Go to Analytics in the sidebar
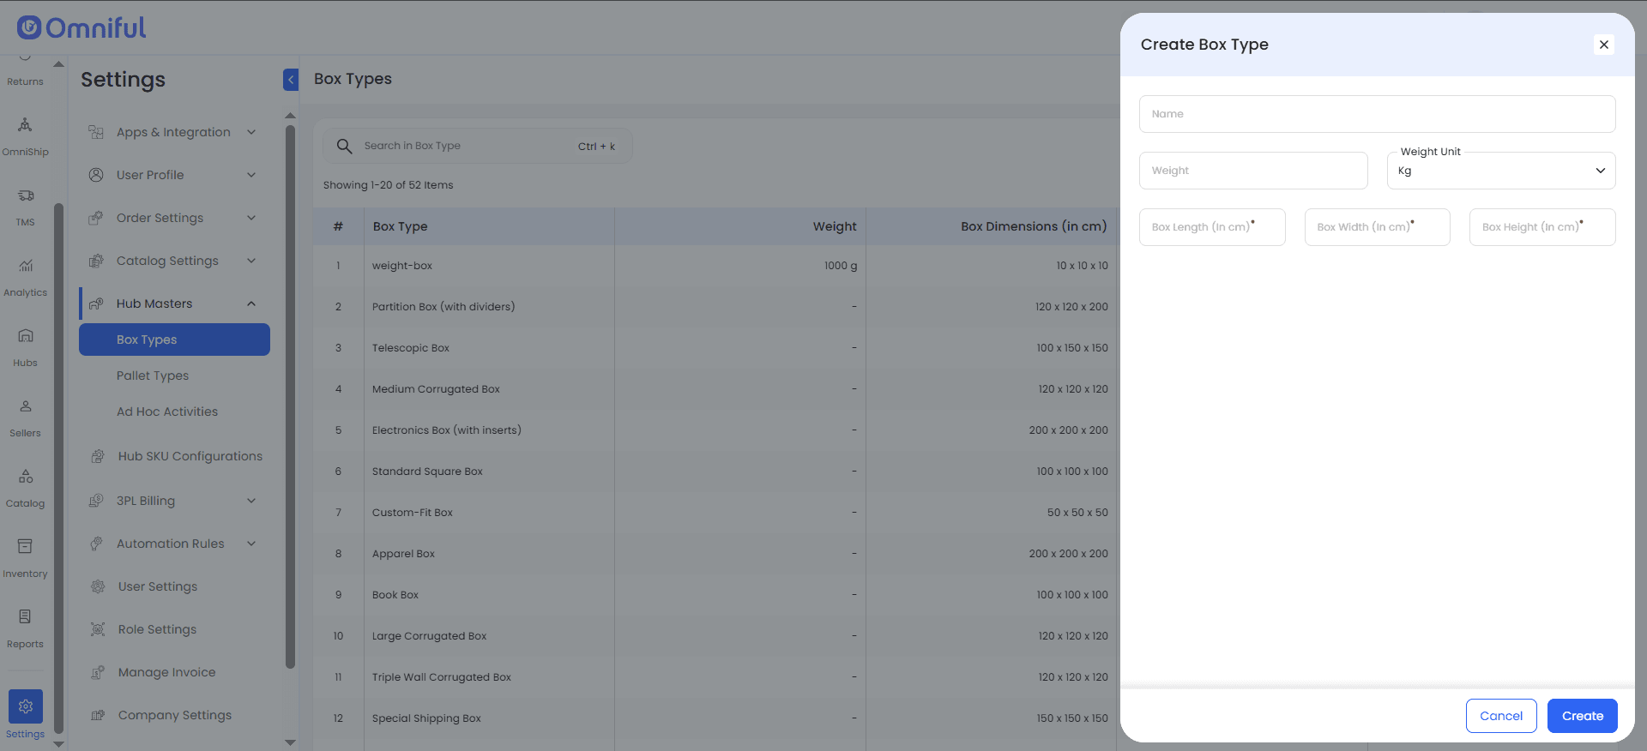 pyautogui.click(x=25, y=267)
